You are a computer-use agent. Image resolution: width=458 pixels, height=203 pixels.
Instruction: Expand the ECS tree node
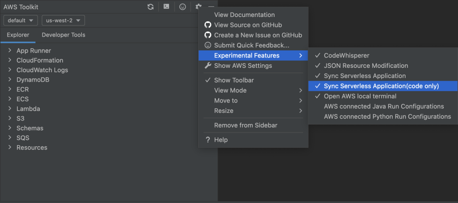(10, 99)
